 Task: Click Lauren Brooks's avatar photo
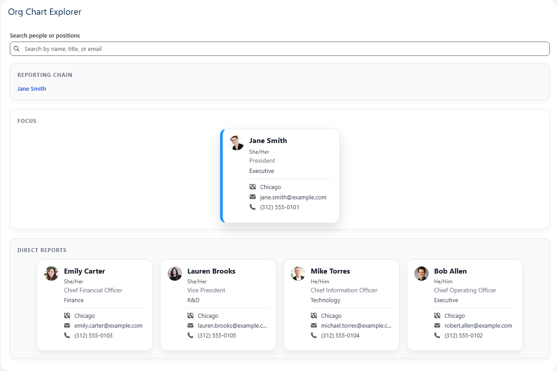(175, 274)
